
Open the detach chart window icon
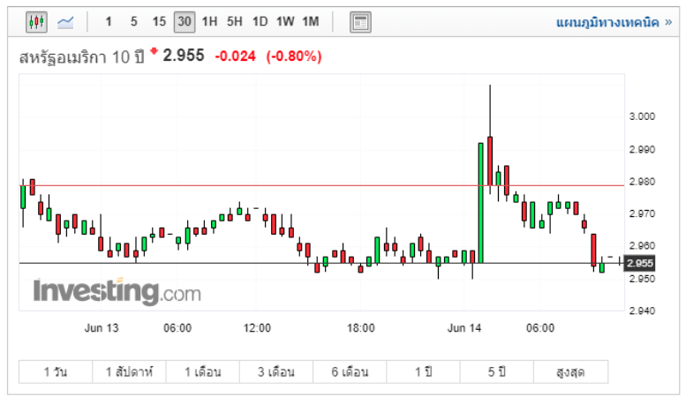pyautogui.click(x=360, y=21)
